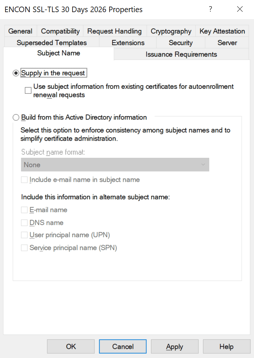Check User principal name (UPN)
254x358 pixels.
(x=24, y=235)
